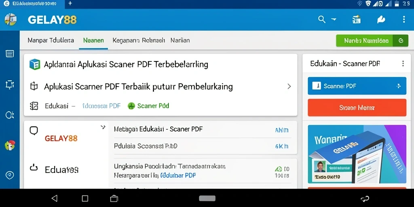Open the light blue PDF link
Image resolution: width=414 pixels, height=207 pixels.
pyautogui.click(x=101, y=106)
